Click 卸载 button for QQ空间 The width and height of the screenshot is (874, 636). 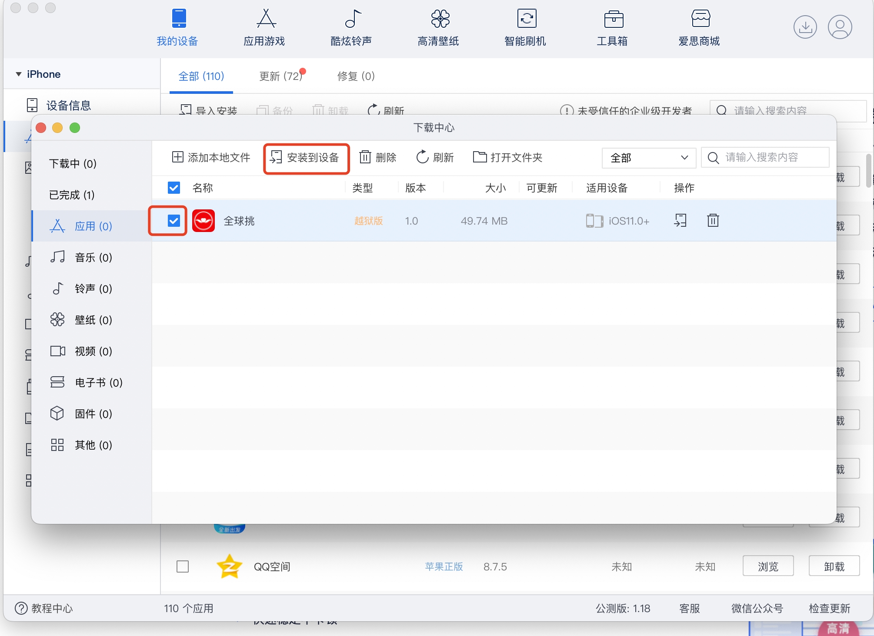(x=834, y=566)
